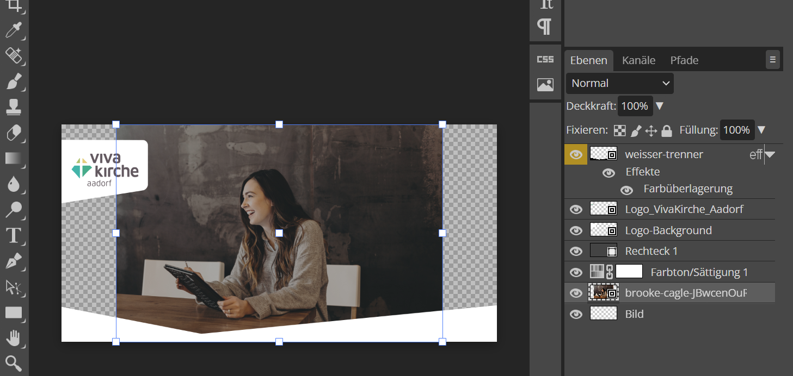Select the Type tool
The width and height of the screenshot is (793, 376).
click(13, 235)
